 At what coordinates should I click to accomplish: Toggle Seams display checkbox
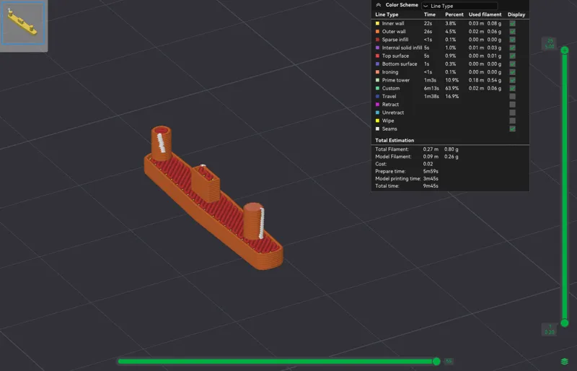pyautogui.click(x=512, y=129)
